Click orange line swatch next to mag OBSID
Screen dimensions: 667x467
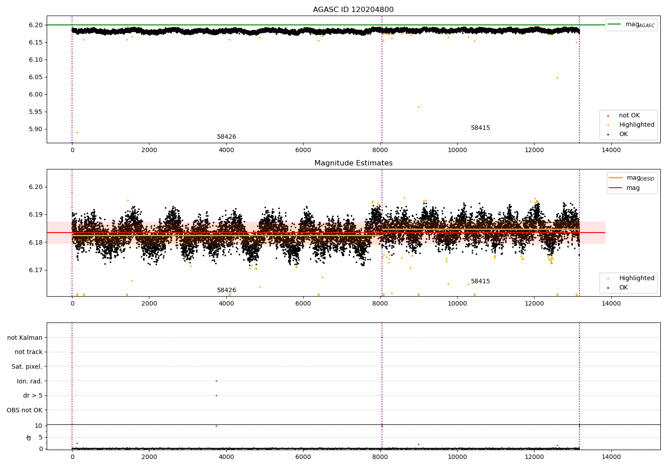tap(615, 178)
